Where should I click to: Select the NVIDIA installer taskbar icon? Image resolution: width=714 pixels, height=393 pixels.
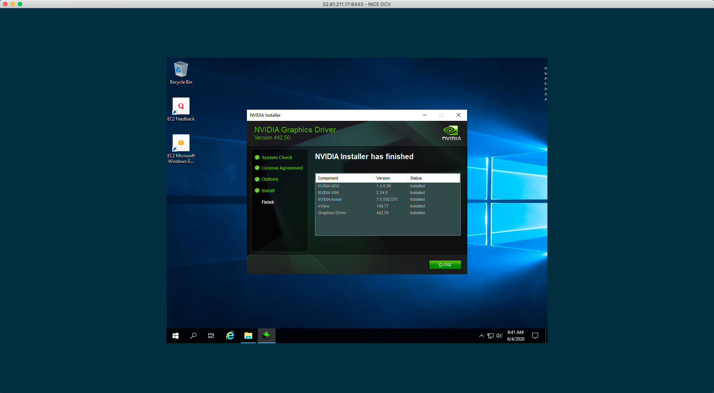[266, 336]
